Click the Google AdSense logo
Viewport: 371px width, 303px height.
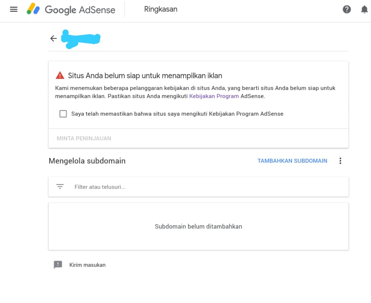point(71,10)
